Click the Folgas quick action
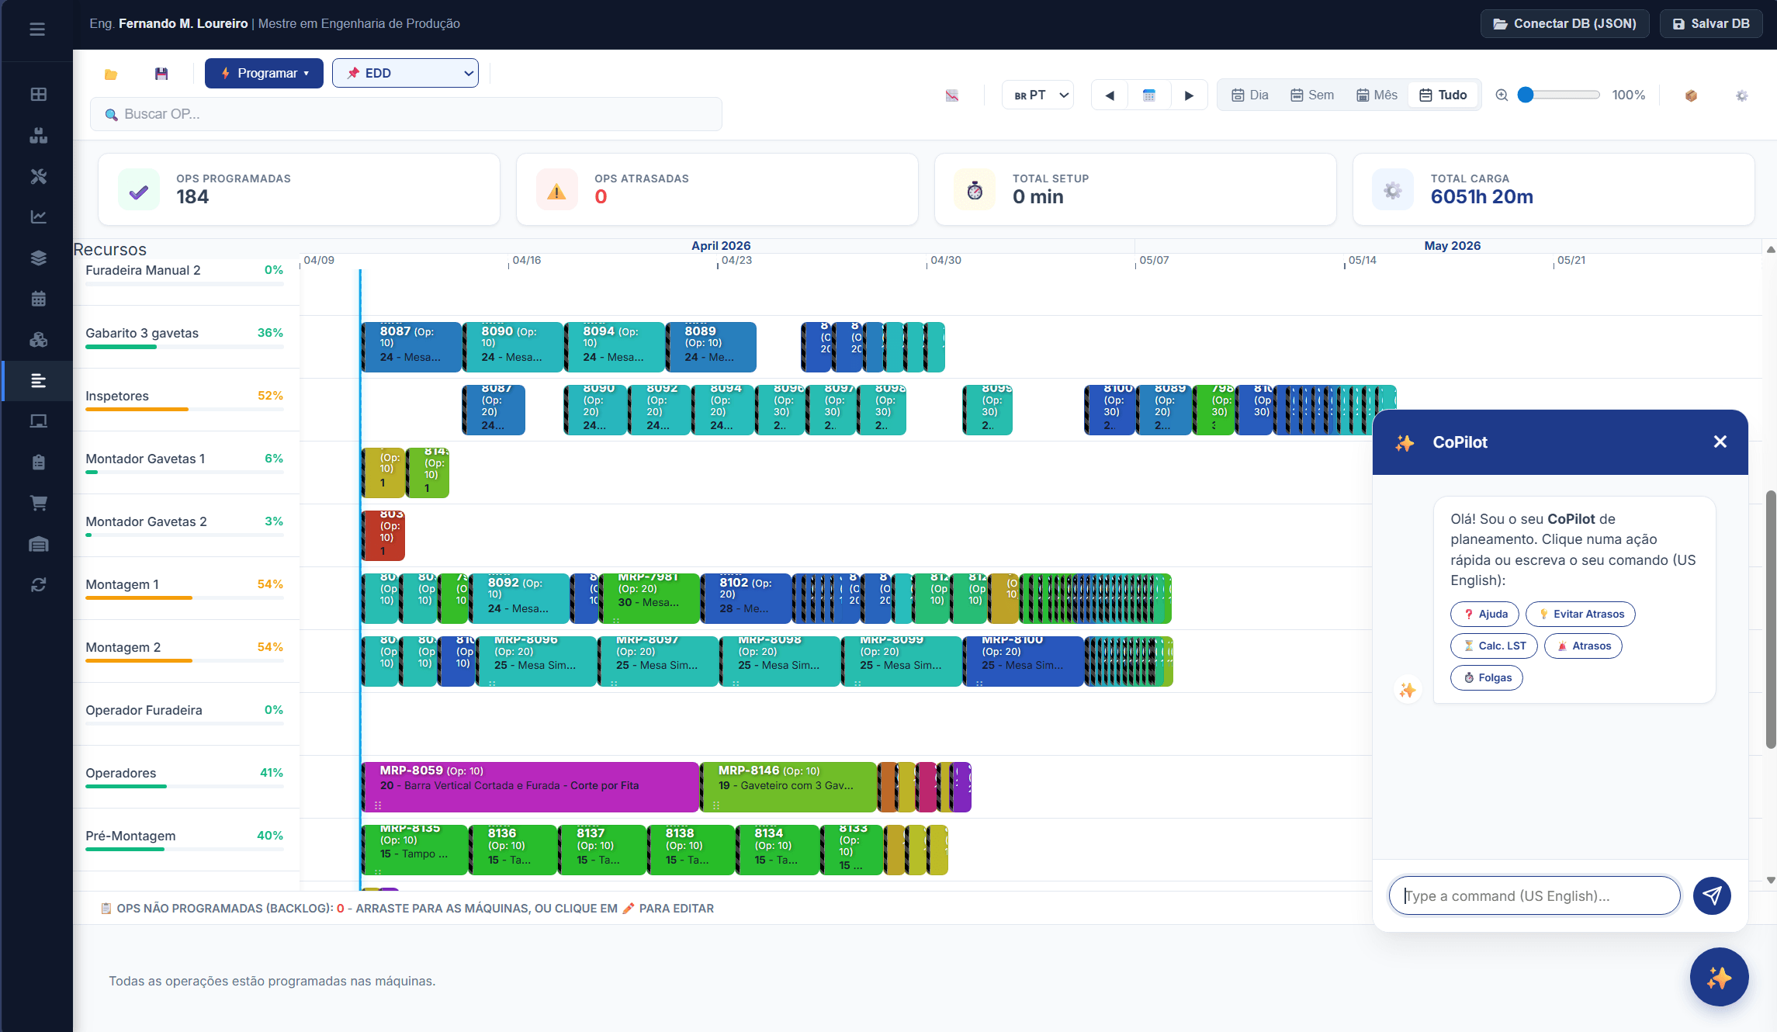The height and width of the screenshot is (1032, 1777). [x=1487, y=678]
